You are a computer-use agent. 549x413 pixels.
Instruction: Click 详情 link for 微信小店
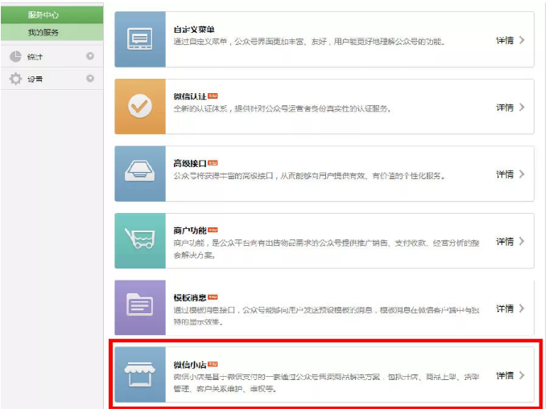point(505,375)
